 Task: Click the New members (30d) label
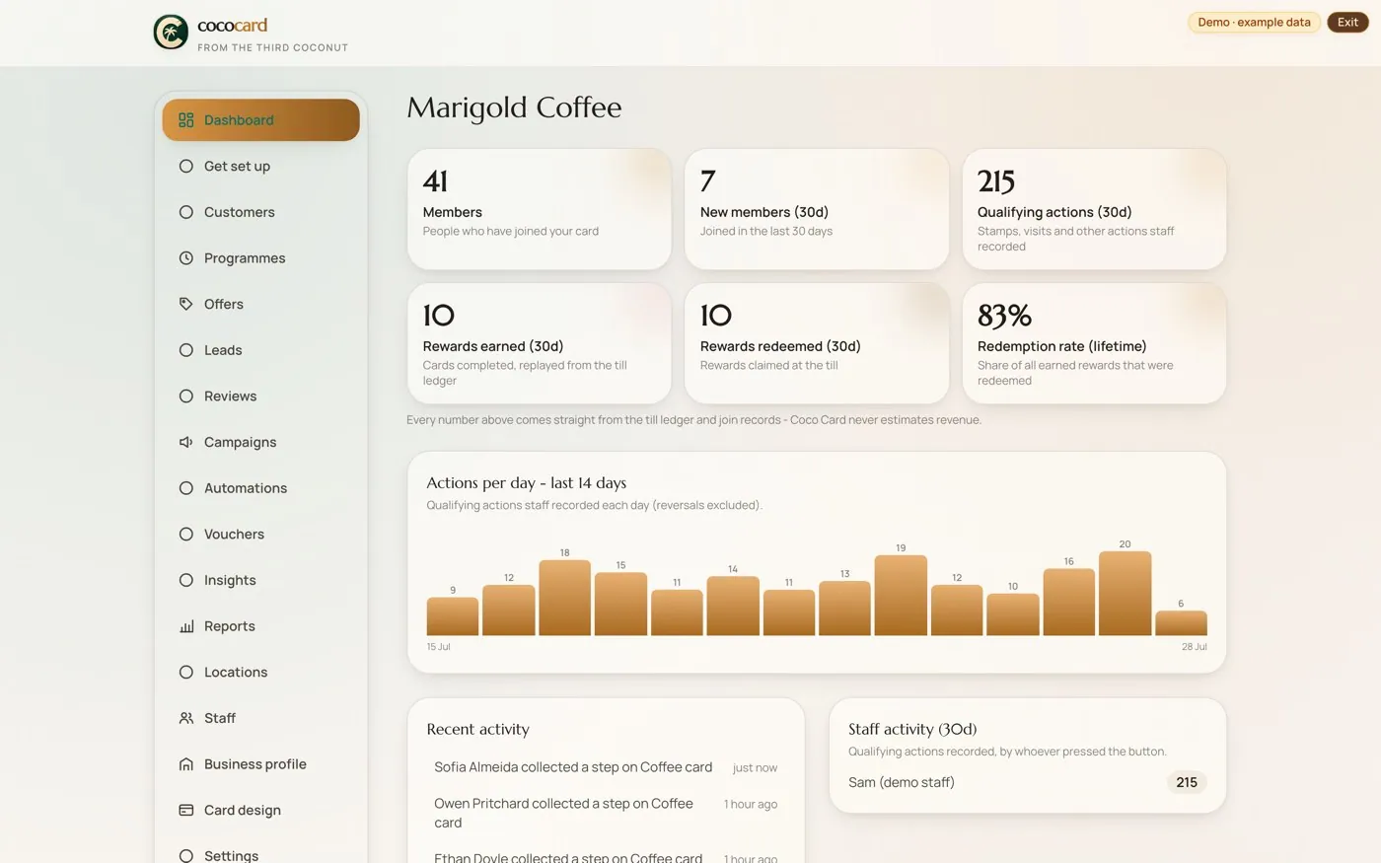[x=764, y=212]
